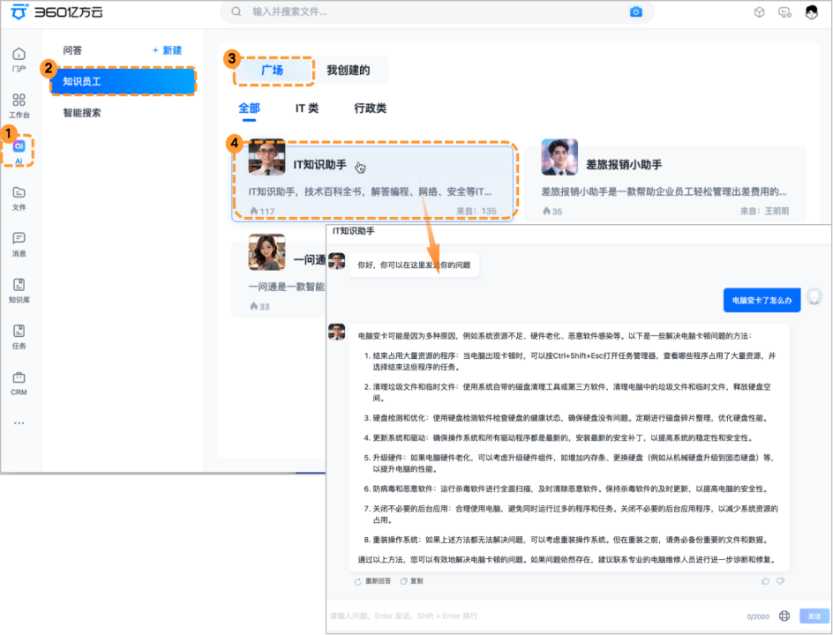Viewport: 833px width, 635px height.
Task: Click answer item 5 about 升级硬件
Action: tap(568, 463)
